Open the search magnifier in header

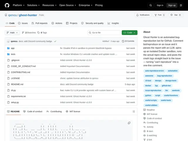(151, 5)
